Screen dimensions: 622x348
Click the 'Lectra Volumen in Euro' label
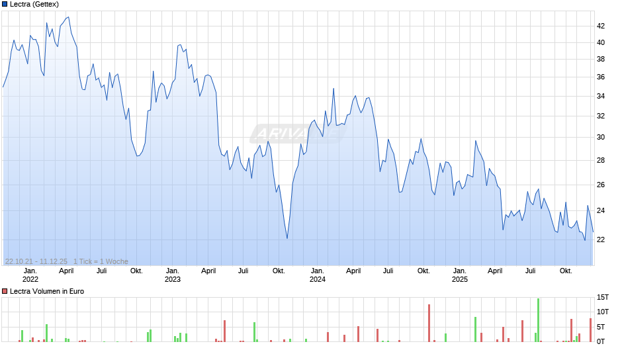pyautogui.click(x=47, y=291)
